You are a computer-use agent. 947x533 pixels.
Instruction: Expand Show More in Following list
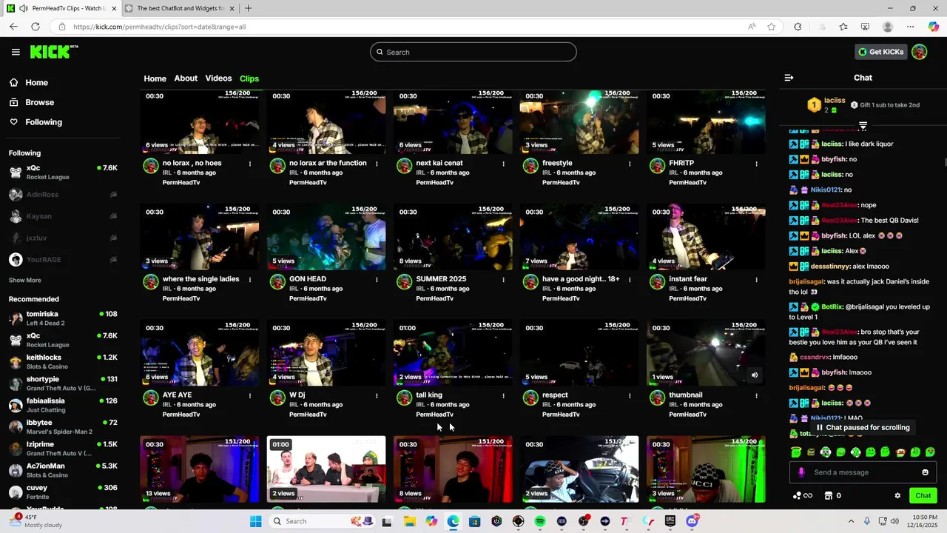(25, 281)
